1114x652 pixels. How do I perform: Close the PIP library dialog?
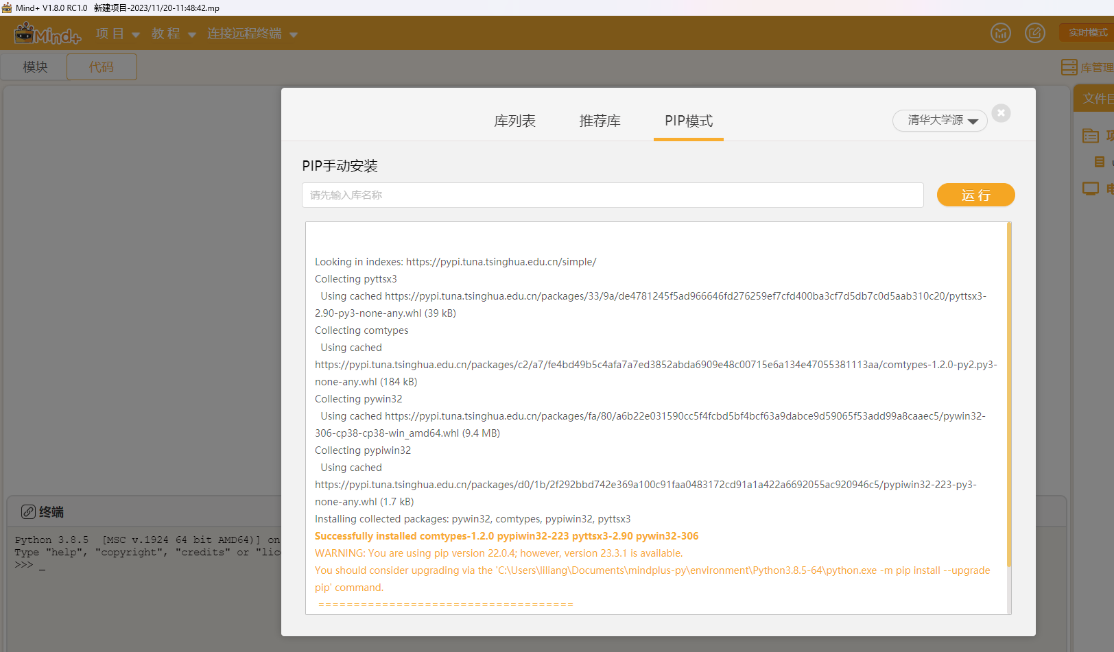tap(1002, 113)
